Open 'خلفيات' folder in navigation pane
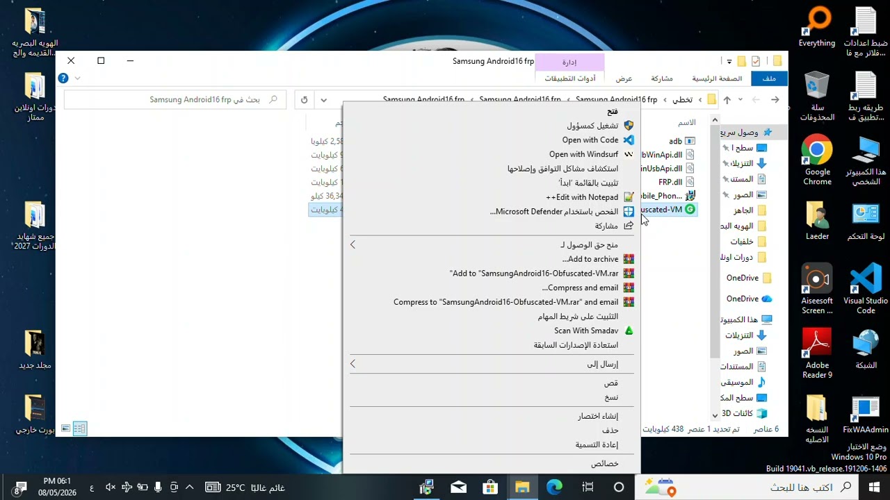Image resolution: width=890 pixels, height=500 pixels. coord(748,242)
